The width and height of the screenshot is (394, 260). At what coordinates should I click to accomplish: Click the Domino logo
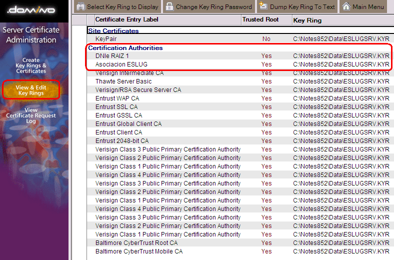click(31, 10)
